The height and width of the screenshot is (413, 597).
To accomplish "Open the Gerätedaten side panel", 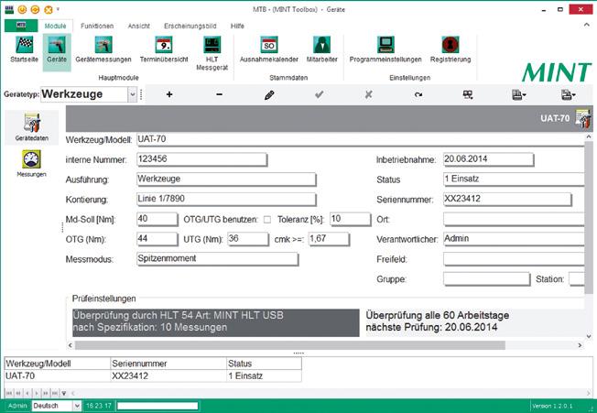I will [32, 127].
